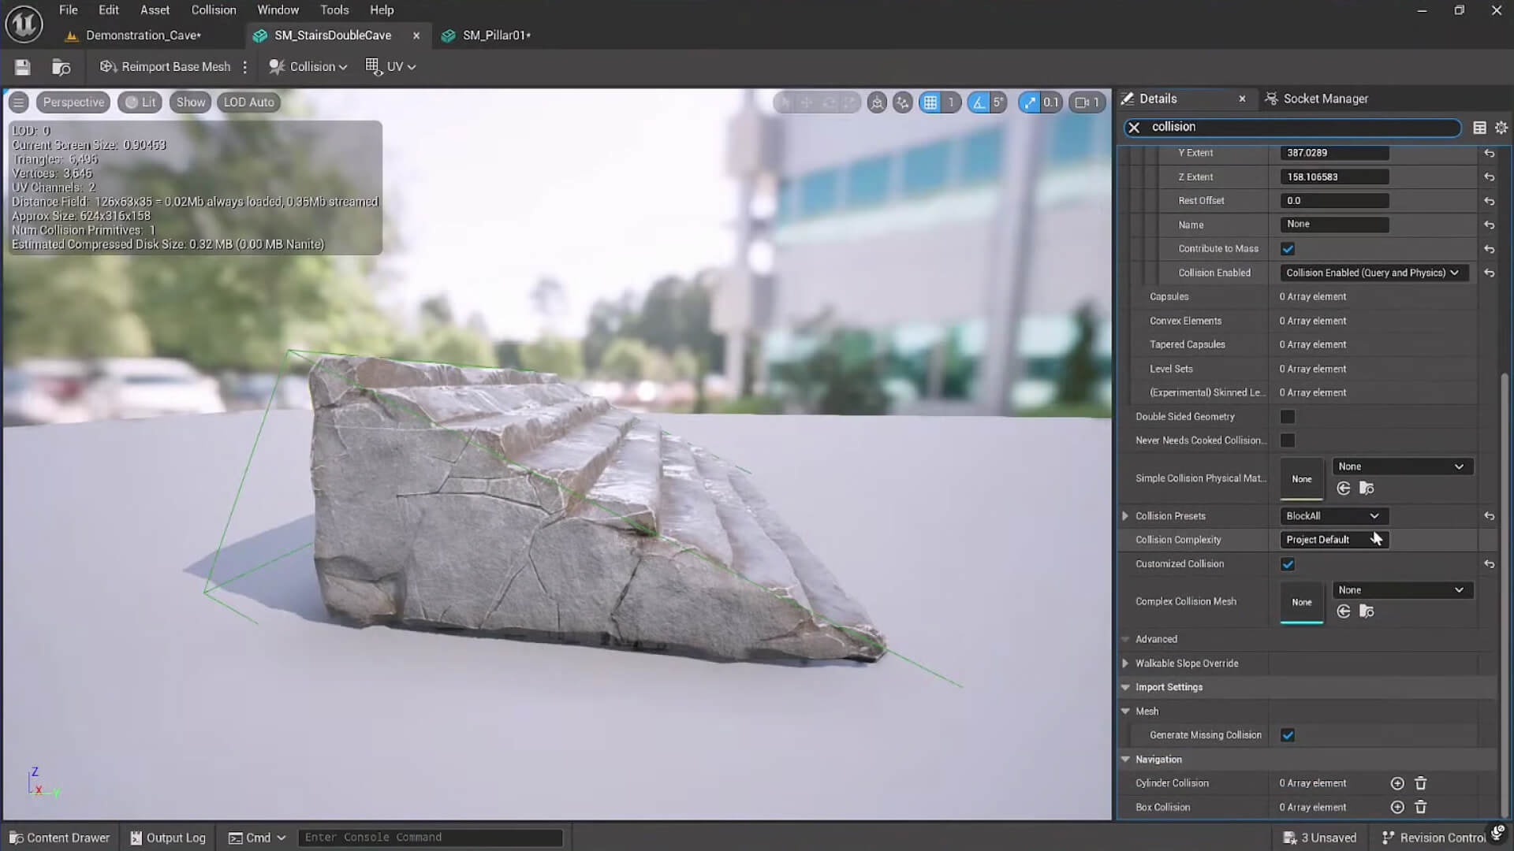Viewport: 1514px width, 851px height.
Task: Open the Collision Presets dropdown
Action: pyautogui.click(x=1333, y=515)
